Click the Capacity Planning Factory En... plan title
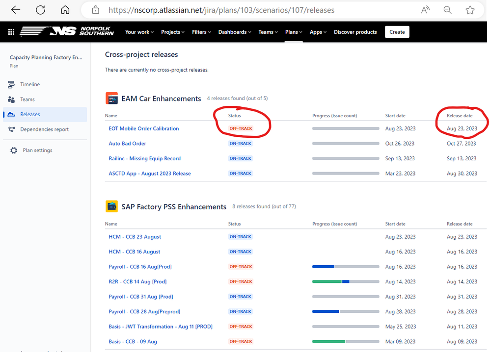This screenshot has width=490, height=352. pos(46,57)
